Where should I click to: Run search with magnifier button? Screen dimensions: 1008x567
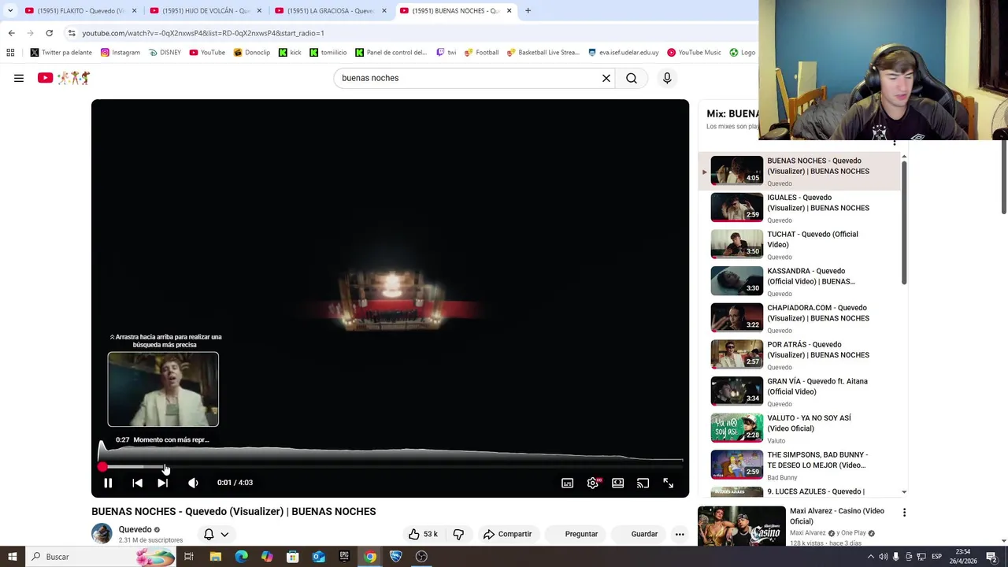click(x=632, y=78)
